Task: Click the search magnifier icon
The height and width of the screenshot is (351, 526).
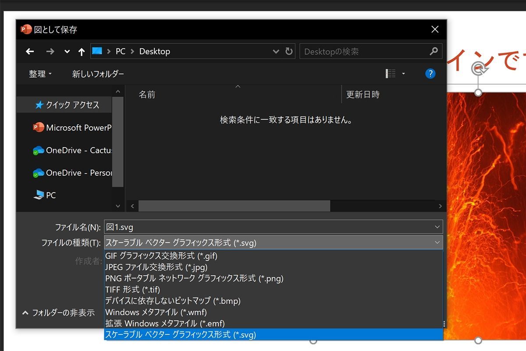Action: coord(434,51)
